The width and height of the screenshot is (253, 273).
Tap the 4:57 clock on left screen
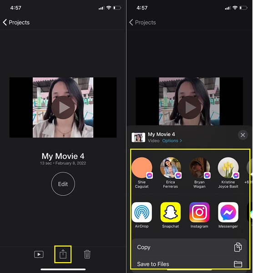pyautogui.click(x=15, y=8)
